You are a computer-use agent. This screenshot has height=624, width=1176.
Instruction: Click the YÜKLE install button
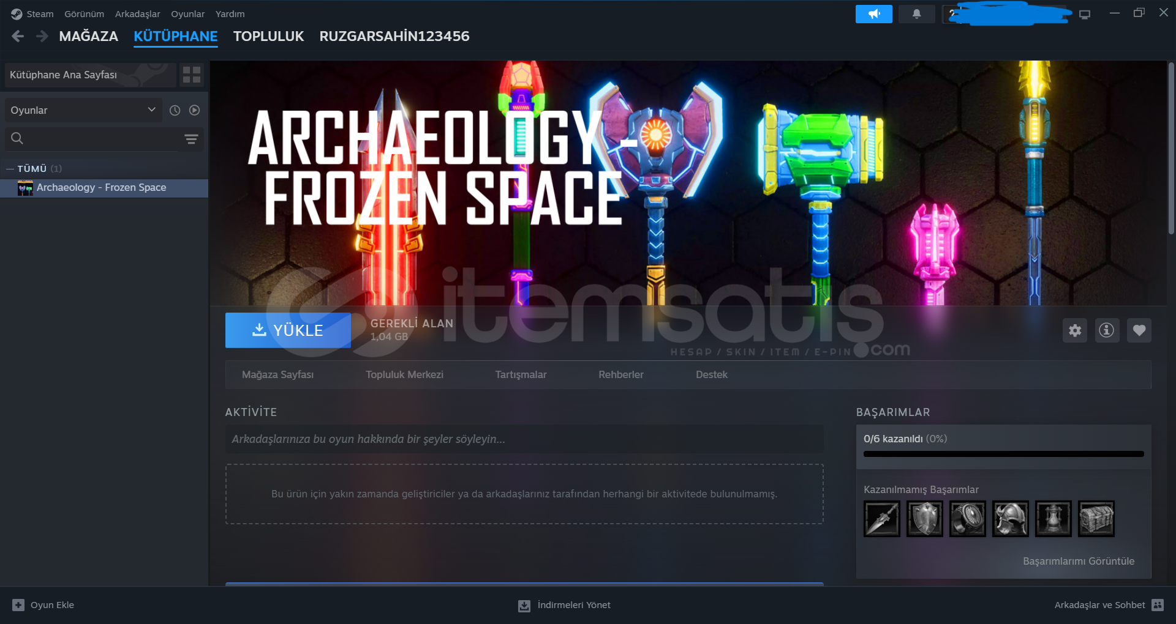point(288,330)
